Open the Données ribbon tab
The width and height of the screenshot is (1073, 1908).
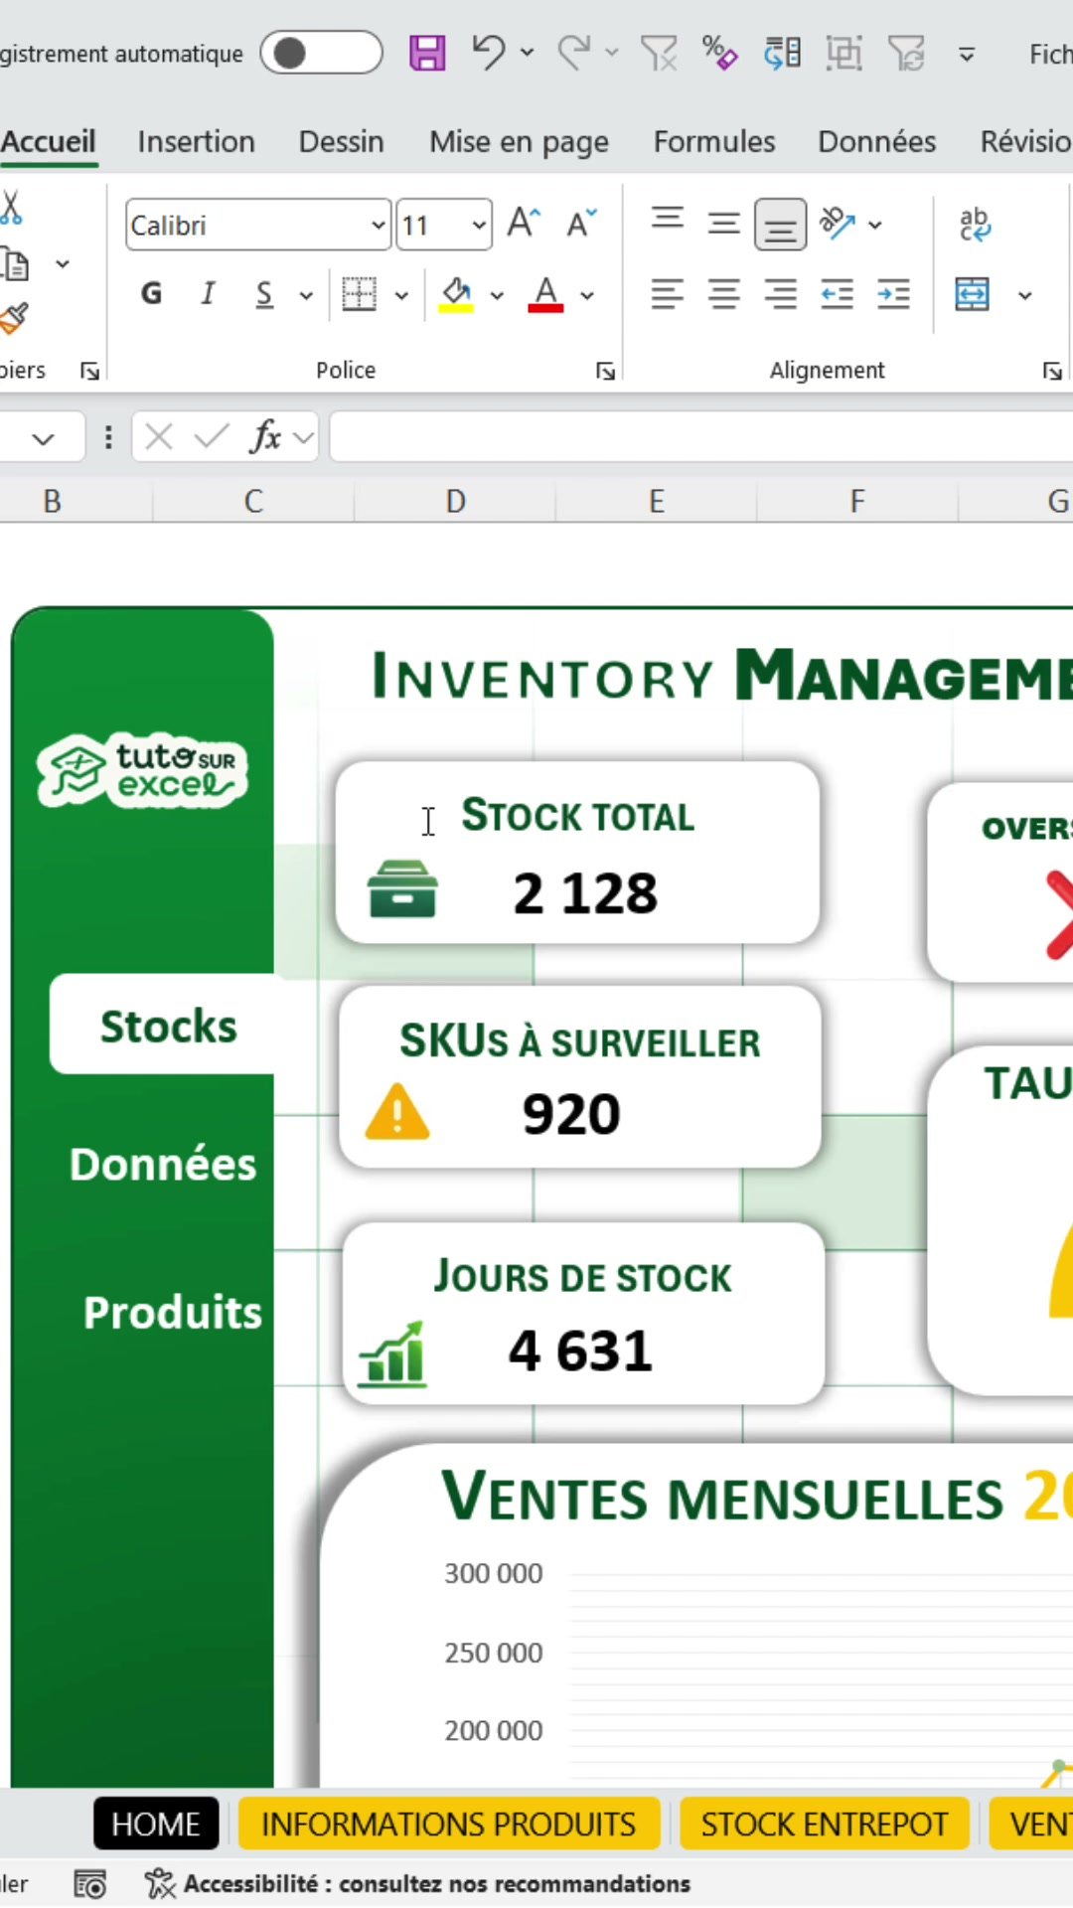pos(877,142)
